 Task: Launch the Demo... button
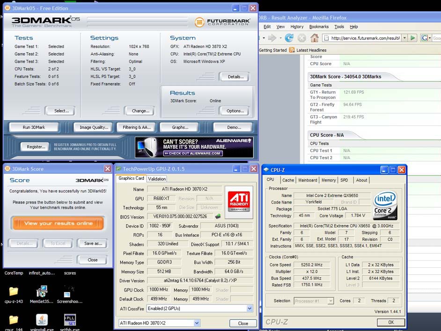(234, 127)
